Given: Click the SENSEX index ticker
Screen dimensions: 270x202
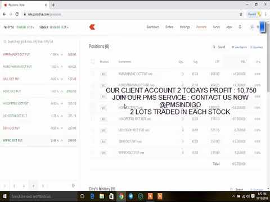Looking at the screenshot, I should 54,27.
